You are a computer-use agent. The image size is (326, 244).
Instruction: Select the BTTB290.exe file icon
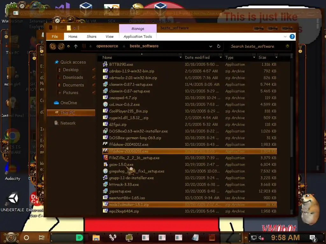pos(105,64)
